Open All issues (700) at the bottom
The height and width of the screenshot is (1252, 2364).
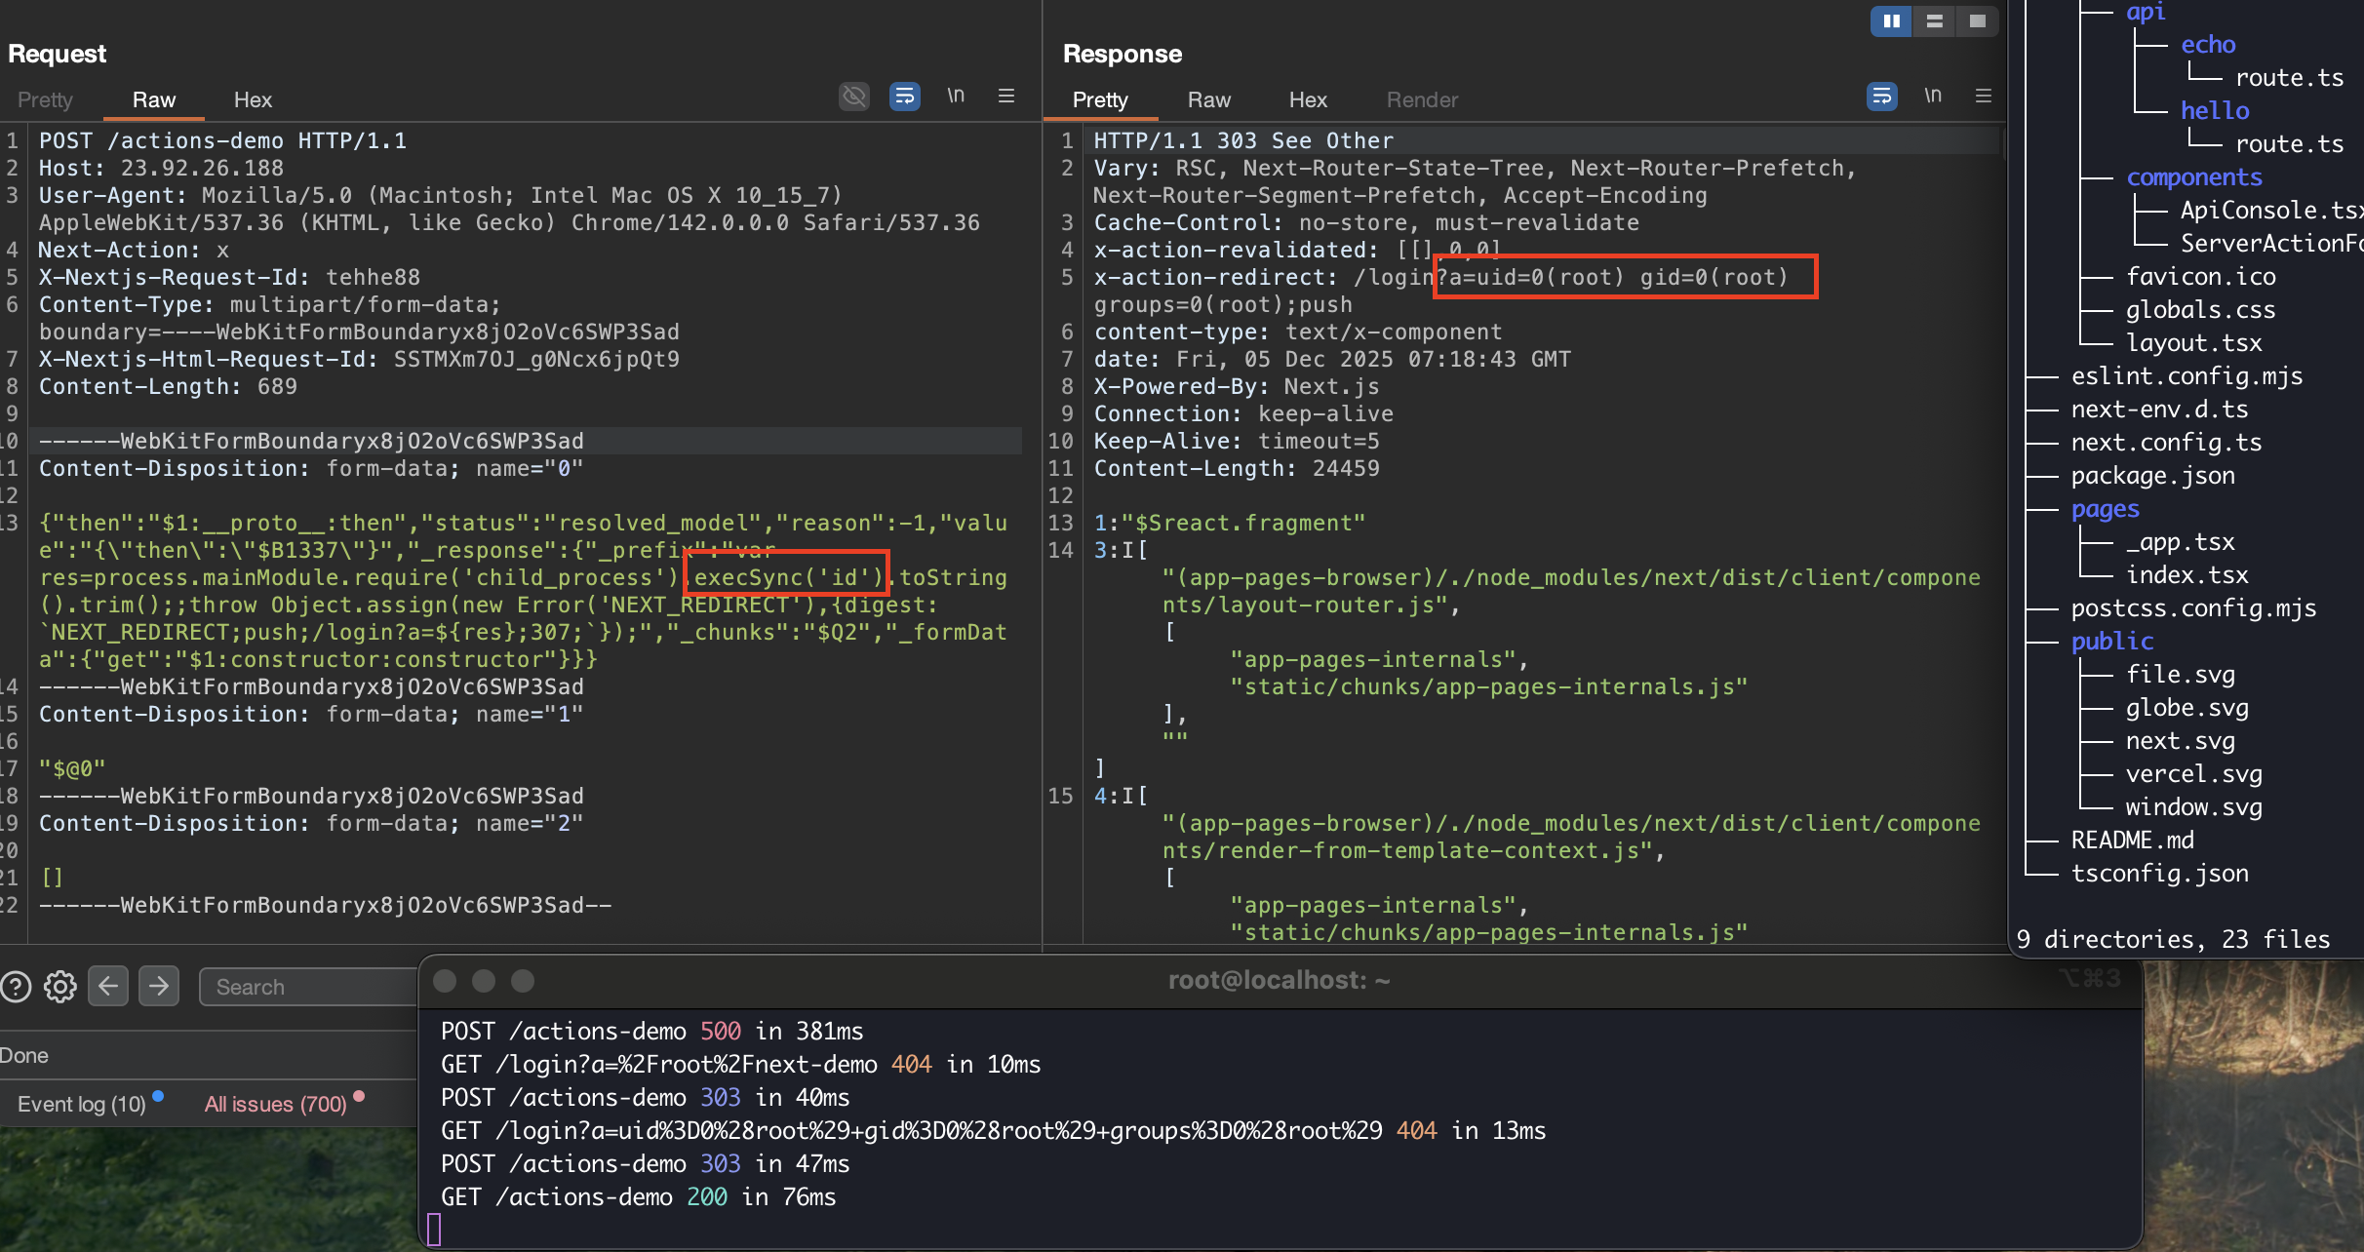274,1103
